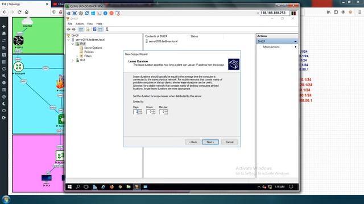Open the View menu in DHCP console
Viewport: 364px width, 204px height.
tap(90, 24)
